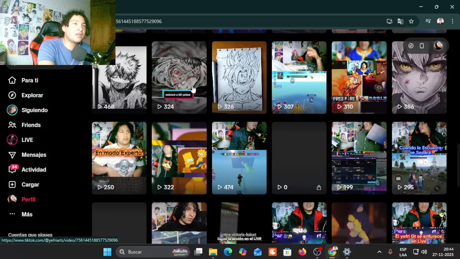Click the Explorar compass icon
The height and width of the screenshot is (259, 460).
click(x=12, y=95)
